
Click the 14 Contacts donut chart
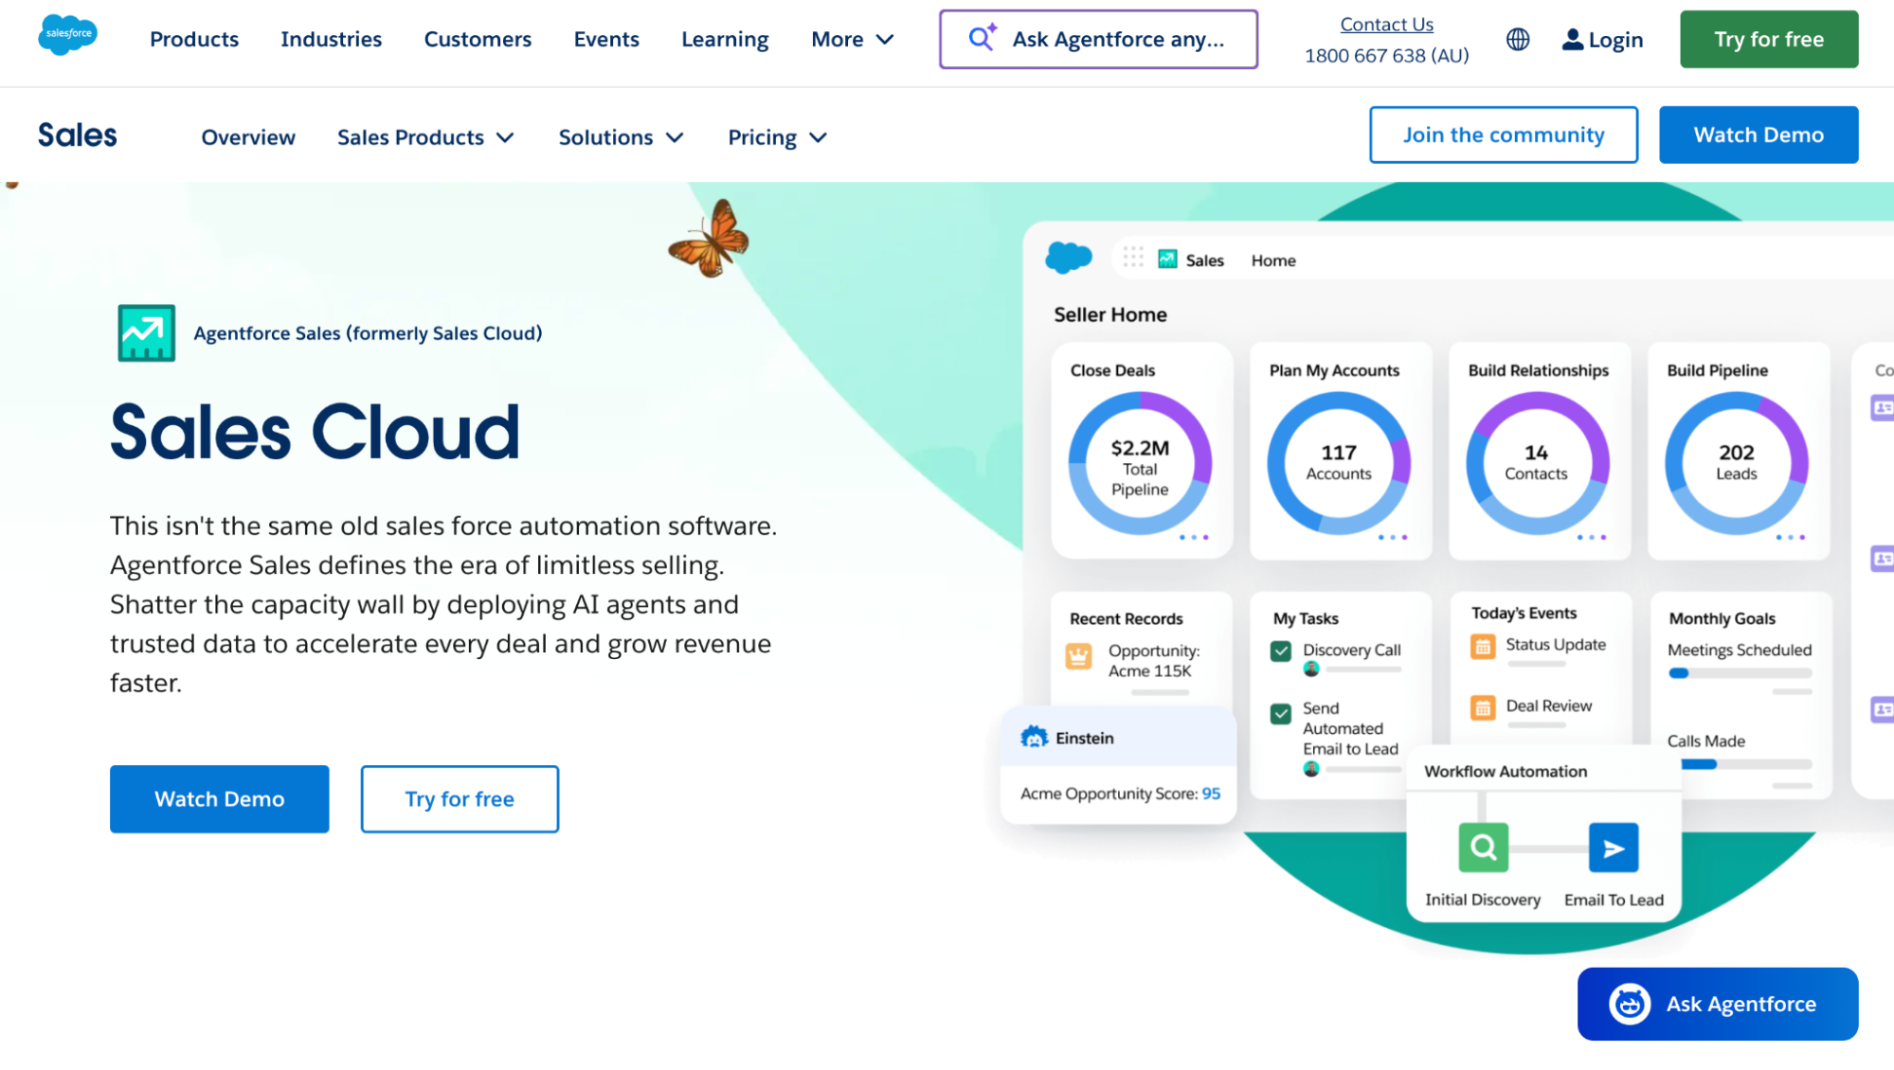pyautogui.click(x=1537, y=463)
